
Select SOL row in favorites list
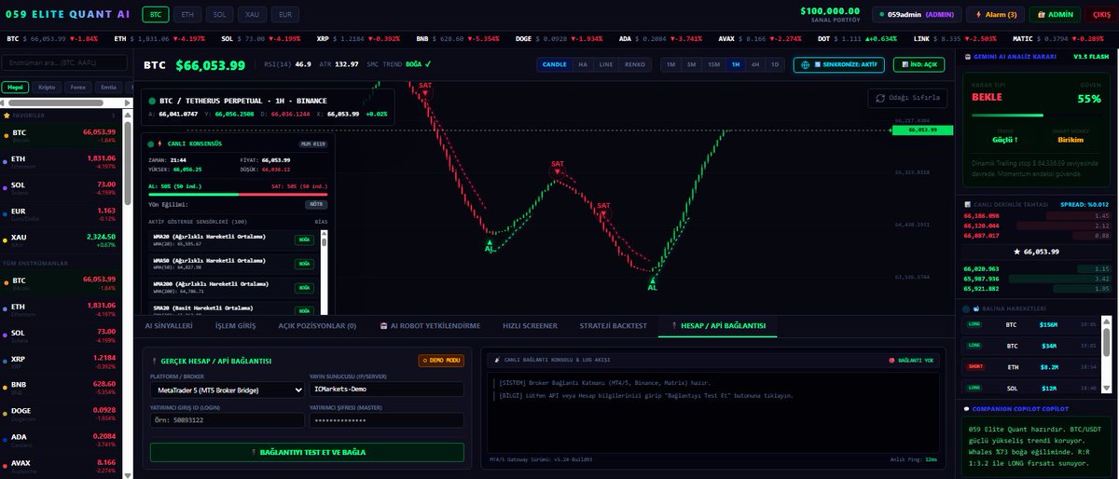[x=62, y=187]
